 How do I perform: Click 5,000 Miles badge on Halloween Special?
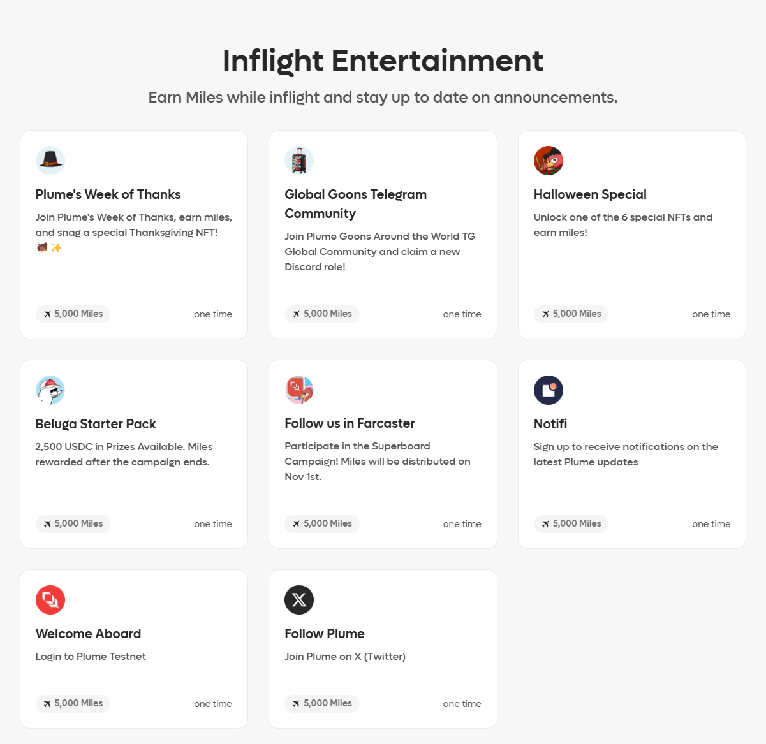click(x=571, y=314)
